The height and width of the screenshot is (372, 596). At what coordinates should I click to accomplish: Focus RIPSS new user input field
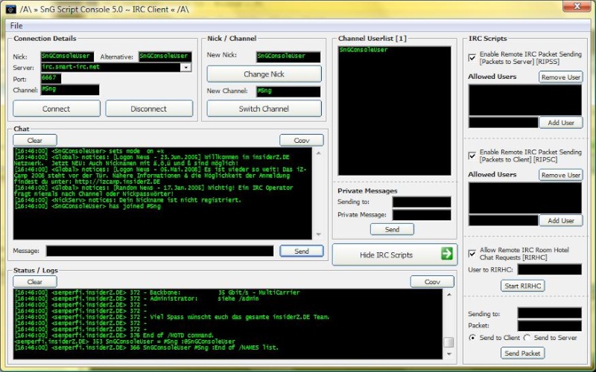(x=504, y=123)
